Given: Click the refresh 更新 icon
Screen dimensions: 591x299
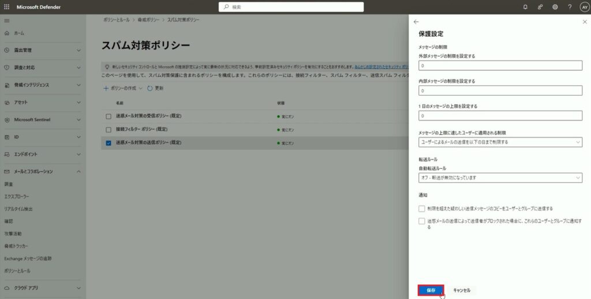Looking at the screenshot, I should point(151,88).
